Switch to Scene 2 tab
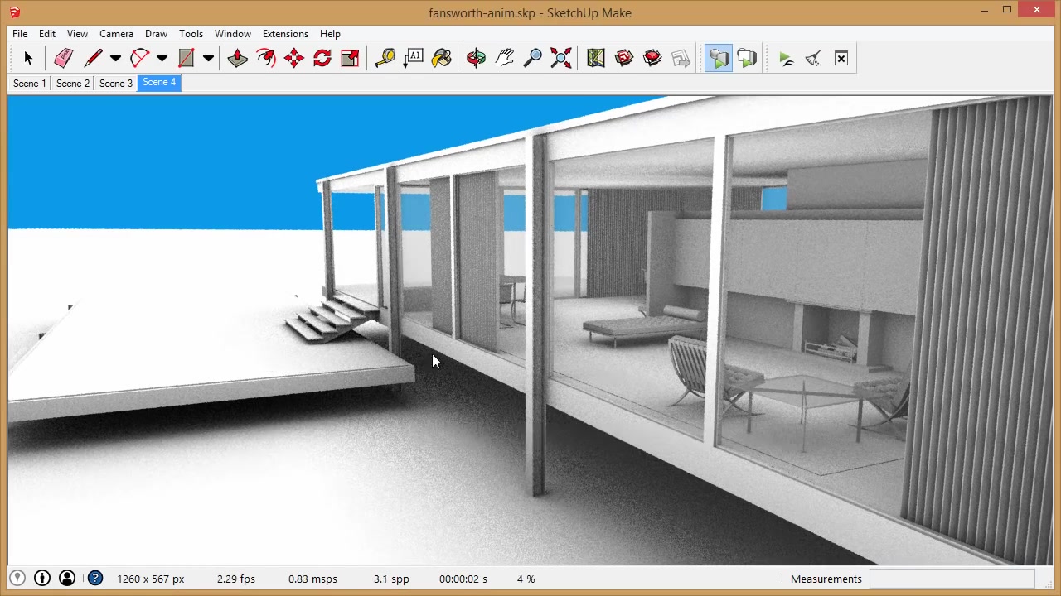1061x596 pixels. coord(73,84)
